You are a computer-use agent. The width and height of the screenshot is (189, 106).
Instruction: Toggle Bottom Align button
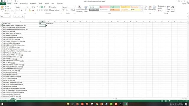click(42, 7)
